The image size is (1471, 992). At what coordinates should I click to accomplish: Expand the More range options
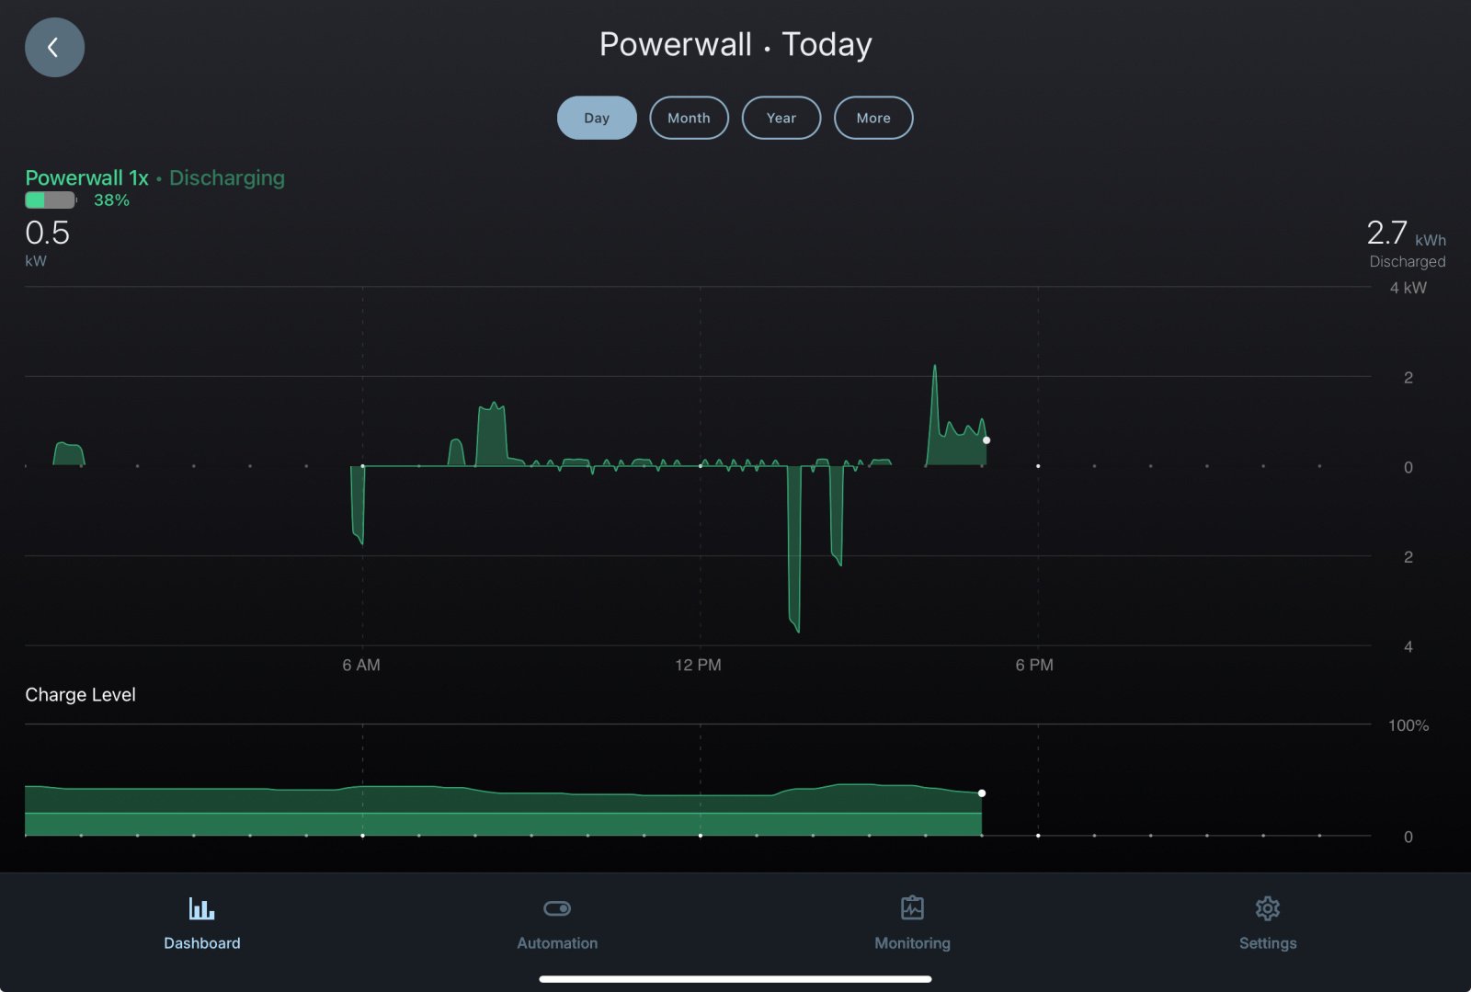(x=872, y=118)
